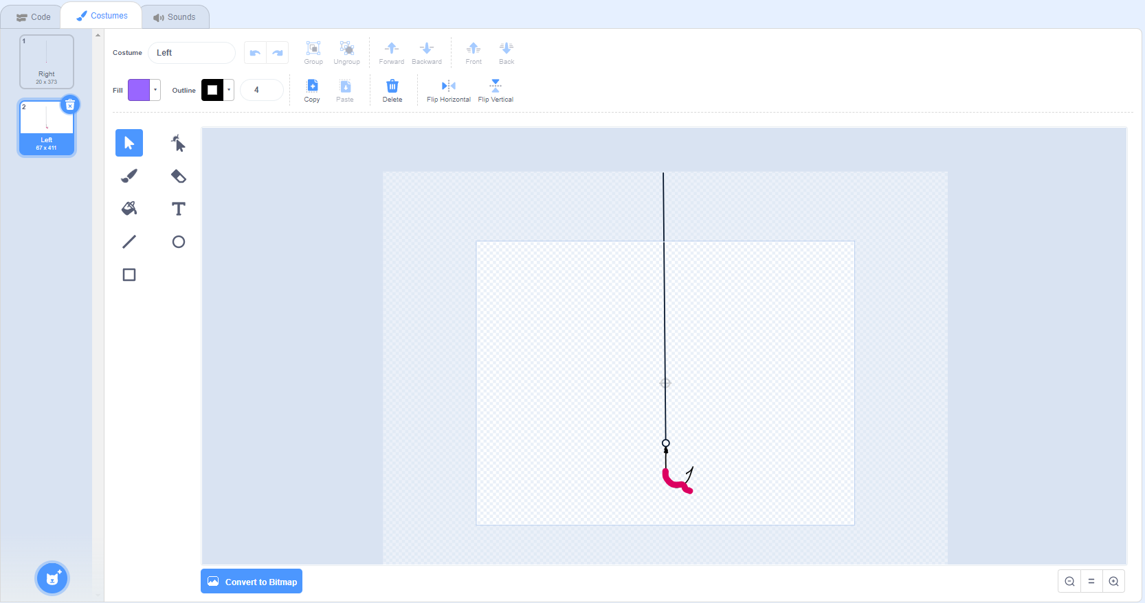The height and width of the screenshot is (603, 1145).
Task: Choose the Rectangle tool
Action: point(129,275)
